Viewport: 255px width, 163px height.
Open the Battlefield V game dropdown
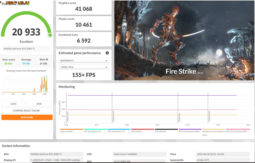pos(84,60)
